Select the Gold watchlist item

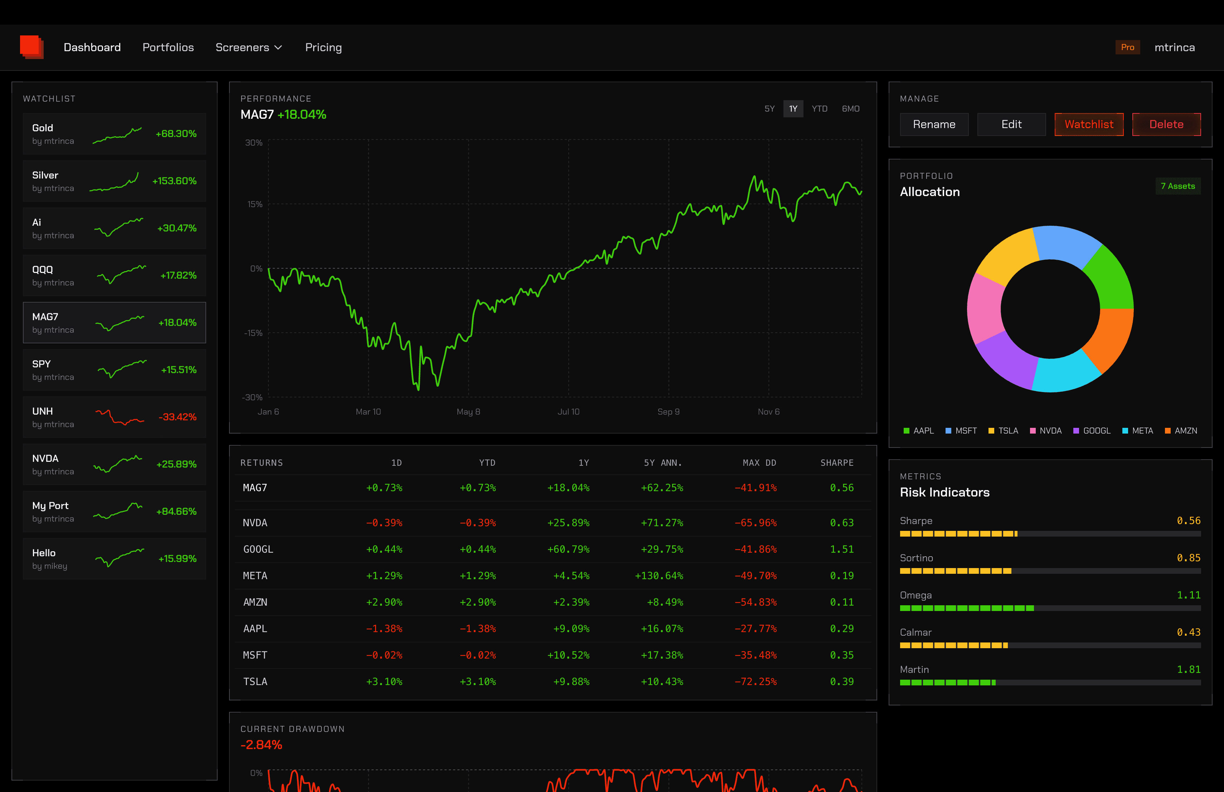[x=114, y=134]
